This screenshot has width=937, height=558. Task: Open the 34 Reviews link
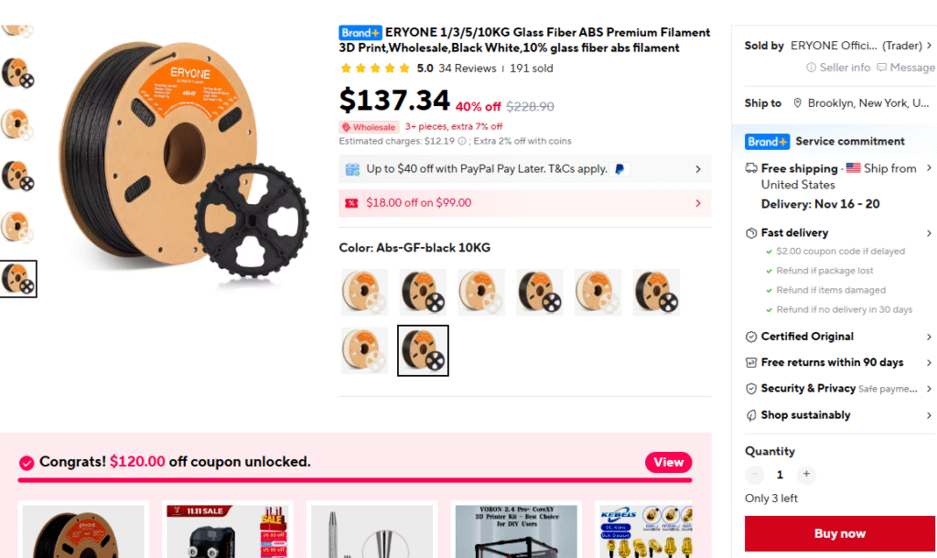467,68
